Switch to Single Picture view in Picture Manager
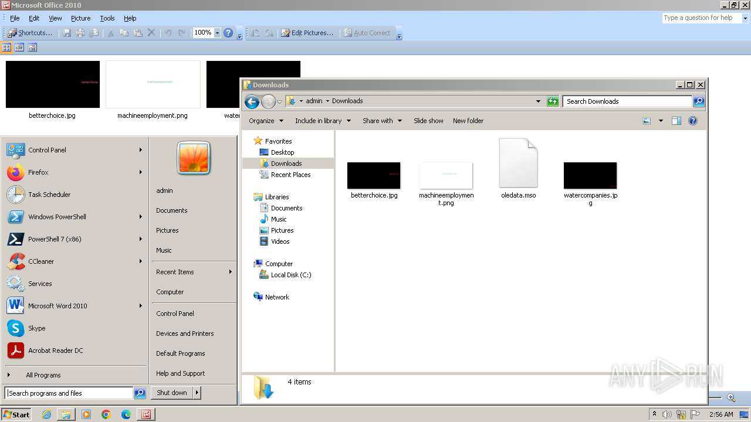 [x=32, y=47]
